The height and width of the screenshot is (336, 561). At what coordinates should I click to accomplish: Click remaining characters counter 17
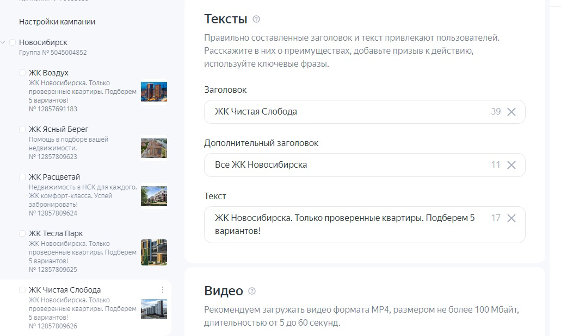(x=496, y=218)
